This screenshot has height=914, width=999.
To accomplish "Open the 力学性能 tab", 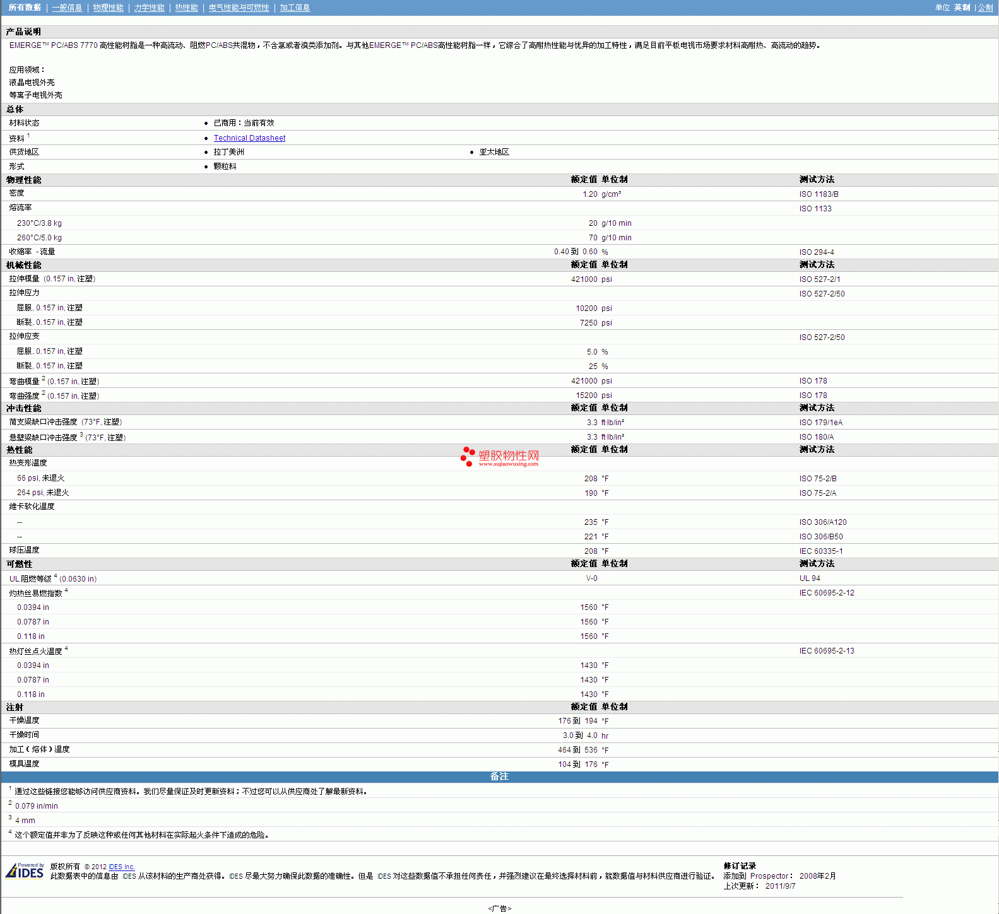I will pos(149,8).
